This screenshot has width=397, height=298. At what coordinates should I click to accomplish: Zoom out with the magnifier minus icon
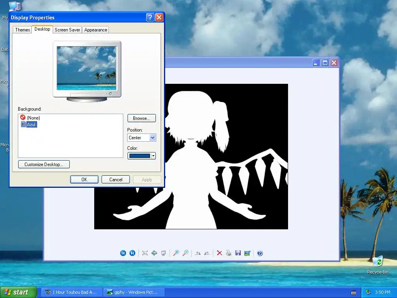185,253
